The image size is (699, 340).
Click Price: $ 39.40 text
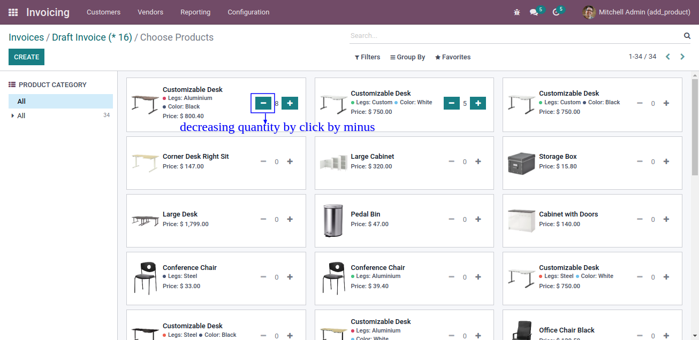tap(370, 286)
